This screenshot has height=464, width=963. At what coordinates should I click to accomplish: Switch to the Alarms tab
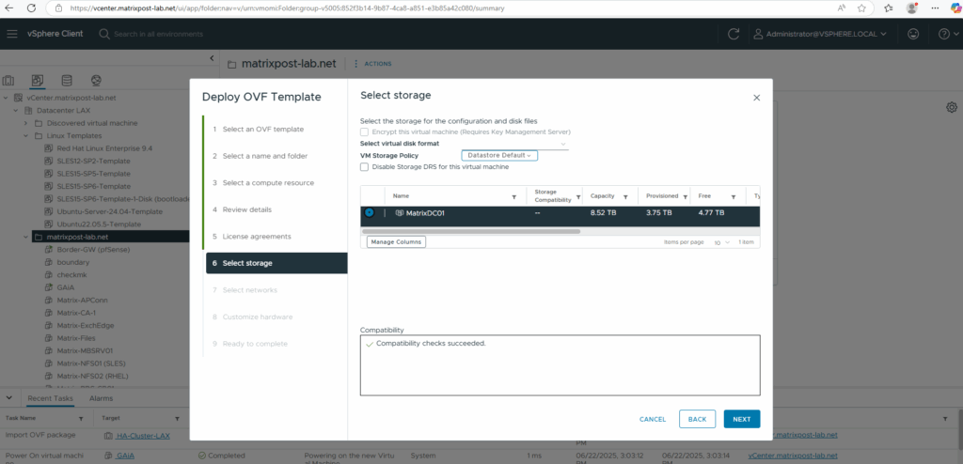(x=101, y=398)
